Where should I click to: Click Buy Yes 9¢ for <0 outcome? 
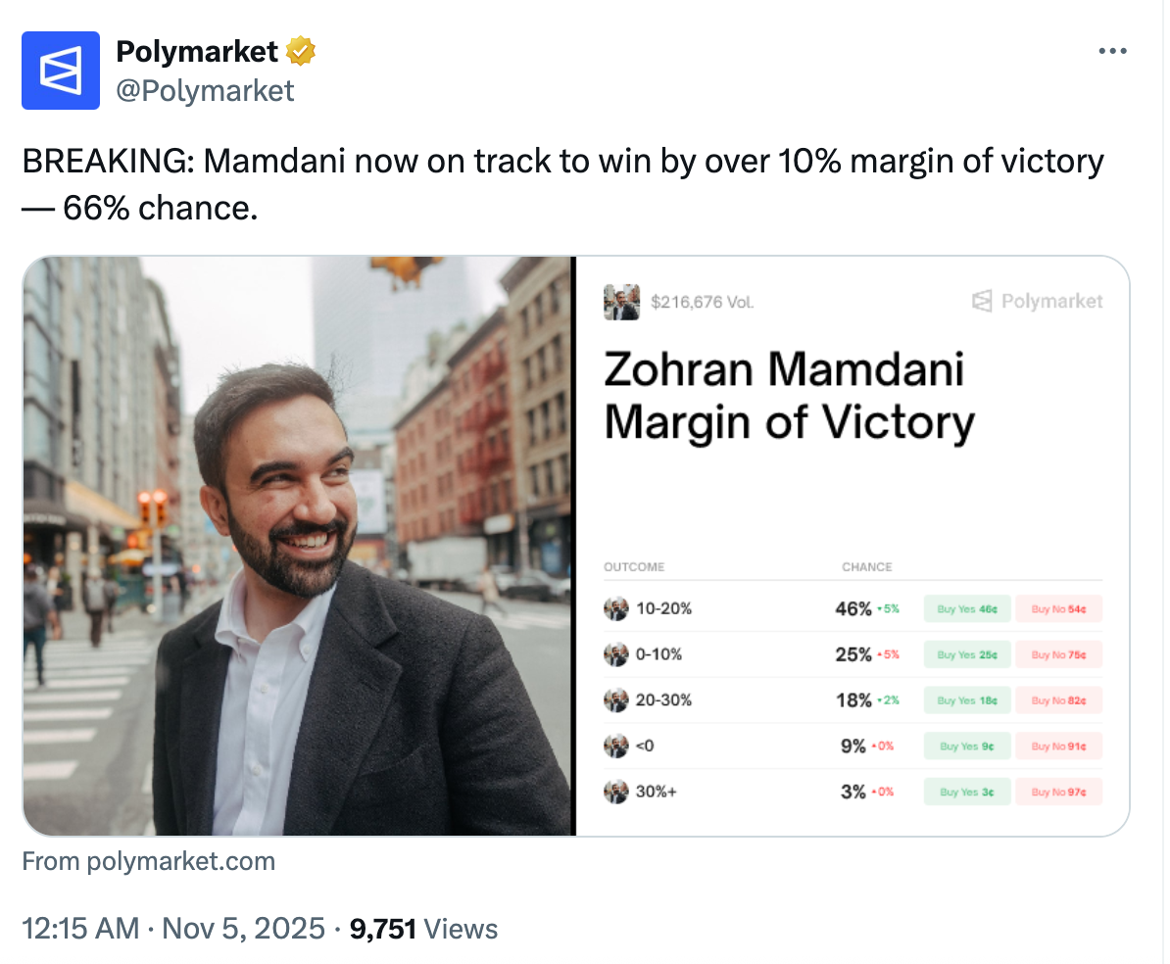(x=967, y=747)
